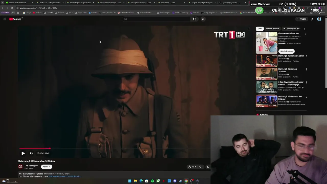Open Discord from the taskbar
This screenshot has height=184, width=327.
coord(175,181)
